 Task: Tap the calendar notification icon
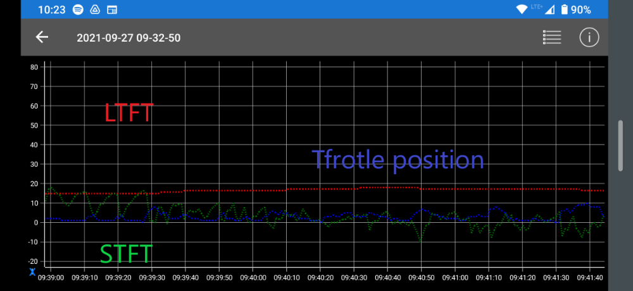point(112,9)
